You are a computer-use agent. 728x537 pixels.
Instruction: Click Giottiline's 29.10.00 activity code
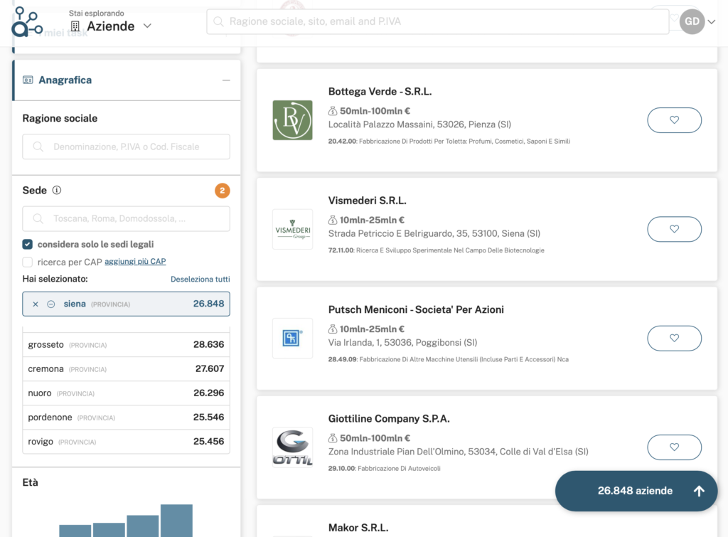click(342, 469)
